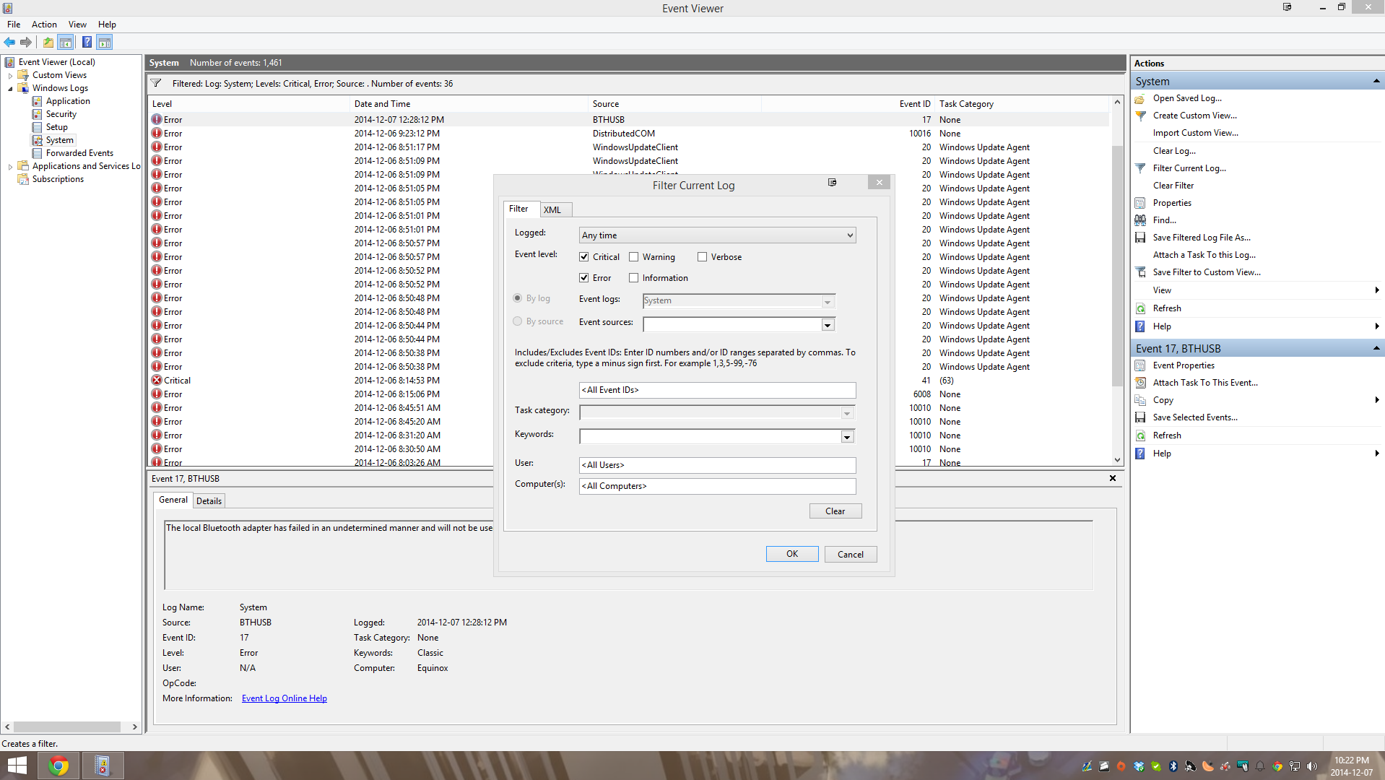The height and width of the screenshot is (780, 1385).
Task: Enable the Verbose event level checkbox
Action: click(702, 257)
